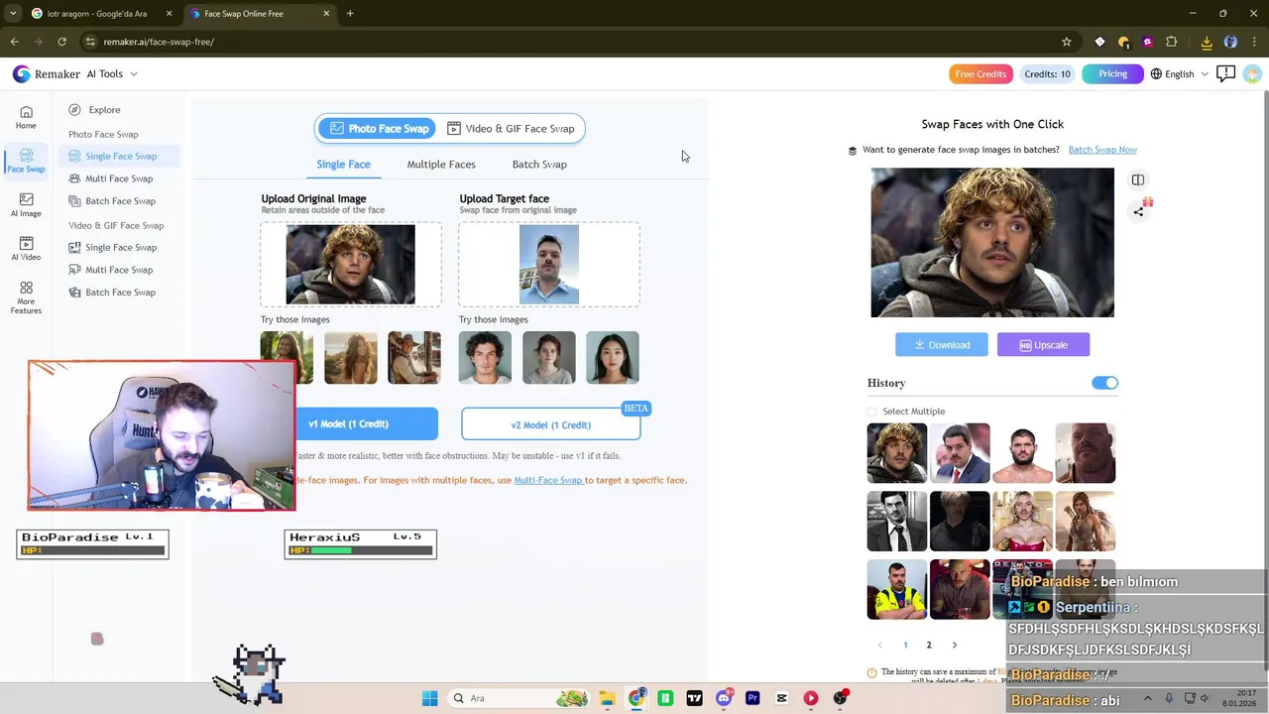The width and height of the screenshot is (1269, 714).
Task: Pick the young man sample target face
Action: click(x=485, y=358)
